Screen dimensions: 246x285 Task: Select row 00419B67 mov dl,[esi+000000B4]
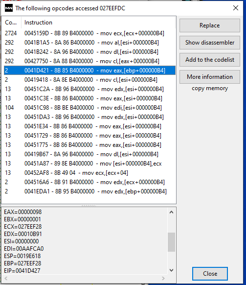[x=89, y=154]
